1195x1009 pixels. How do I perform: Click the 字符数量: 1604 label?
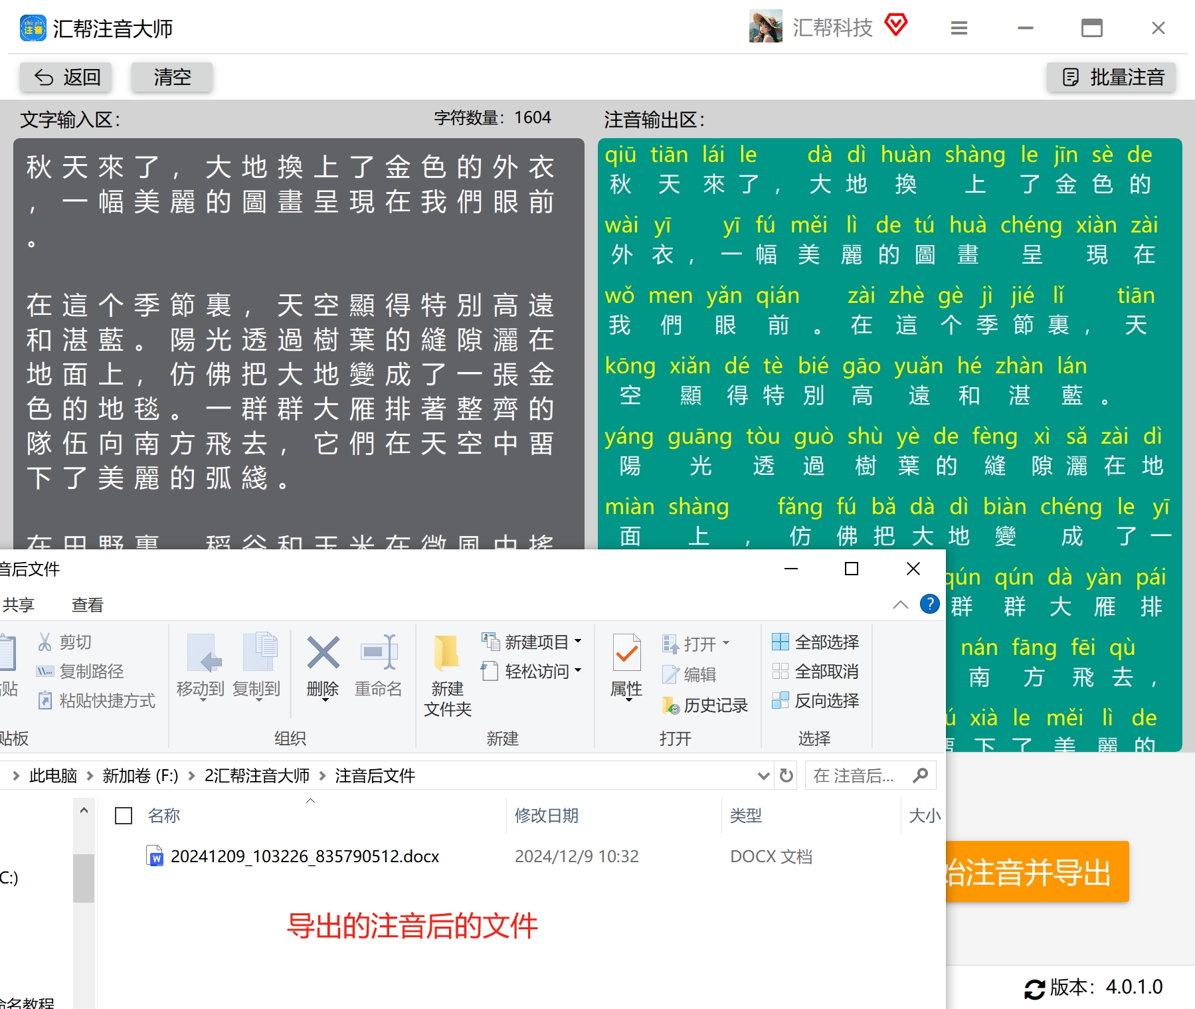click(492, 118)
